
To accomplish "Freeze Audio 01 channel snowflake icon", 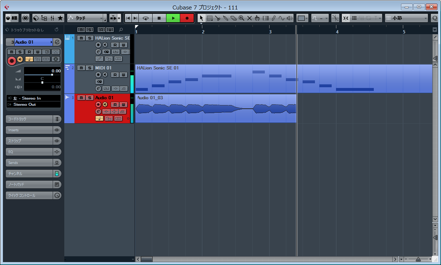I will (x=56, y=59).
